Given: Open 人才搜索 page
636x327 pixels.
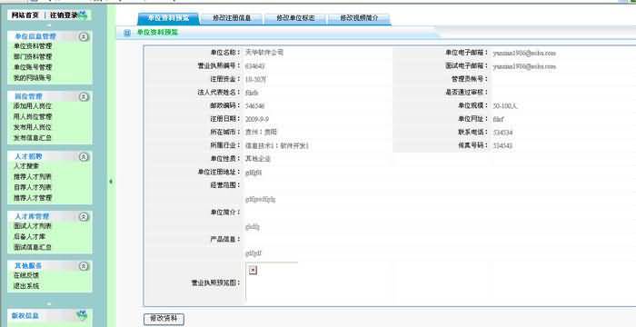Looking at the screenshot, I should [26, 166].
